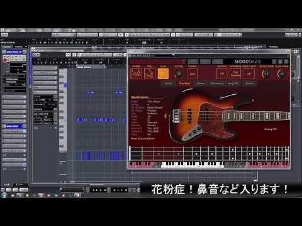The image size is (302, 226).
Task: Switch to the Model tab in MODO BASS
Action: point(168,83)
